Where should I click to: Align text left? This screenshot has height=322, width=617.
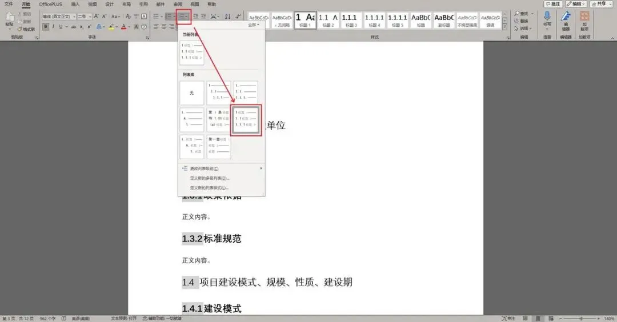(156, 27)
